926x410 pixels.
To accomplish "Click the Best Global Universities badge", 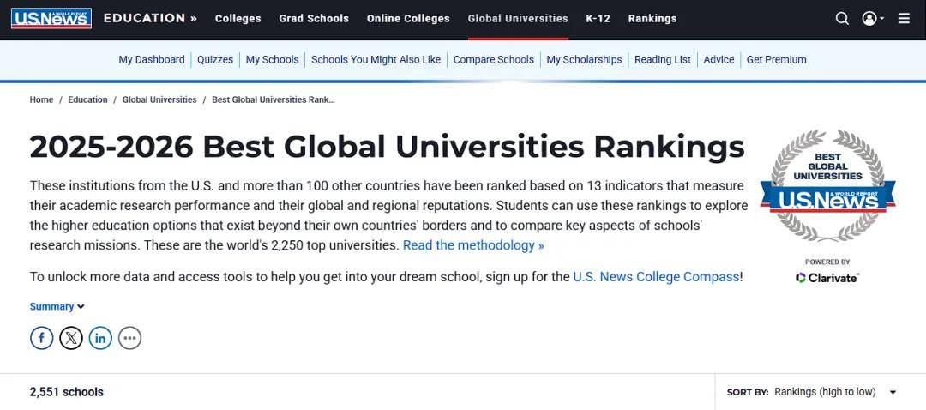I will [827, 186].
